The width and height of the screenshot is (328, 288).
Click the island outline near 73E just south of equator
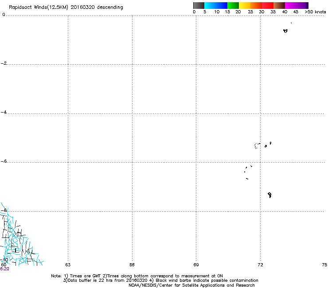click(x=285, y=31)
